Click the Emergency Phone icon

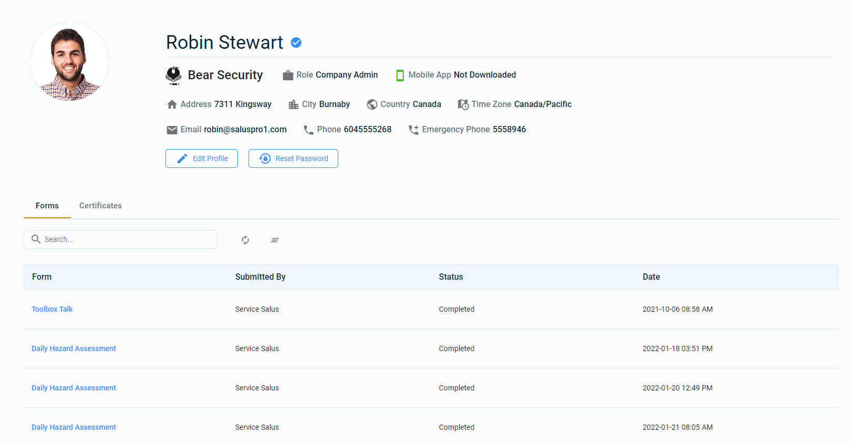coord(413,130)
